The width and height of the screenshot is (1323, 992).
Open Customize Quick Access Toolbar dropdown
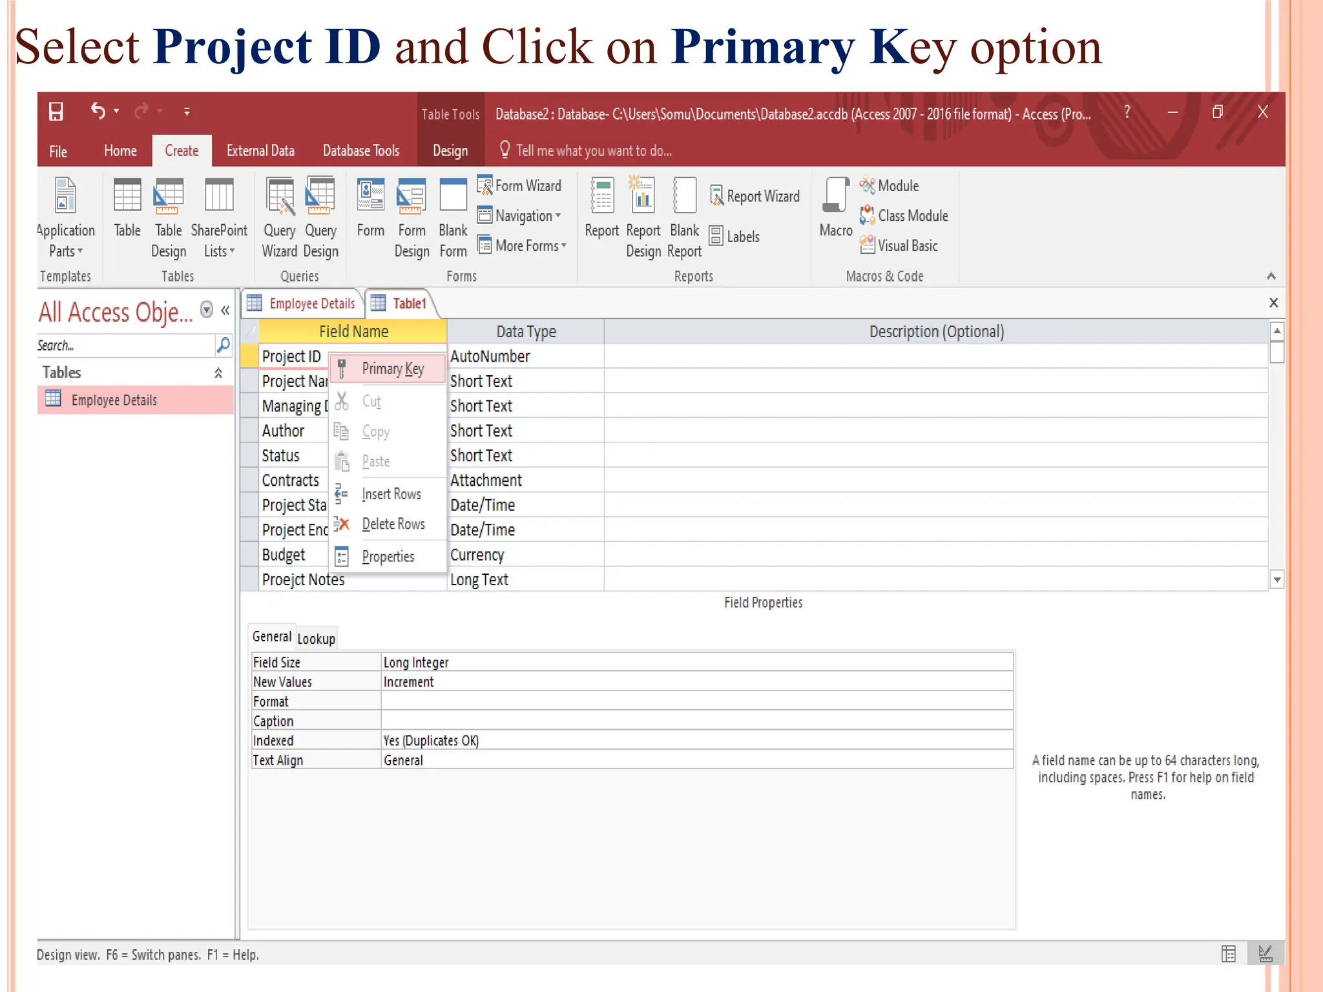point(187,111)
